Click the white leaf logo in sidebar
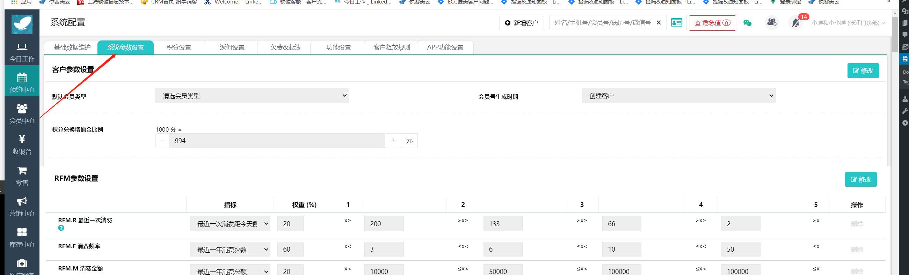The width and height of the screenshot is (909, 275). click(x=22, y=24)
